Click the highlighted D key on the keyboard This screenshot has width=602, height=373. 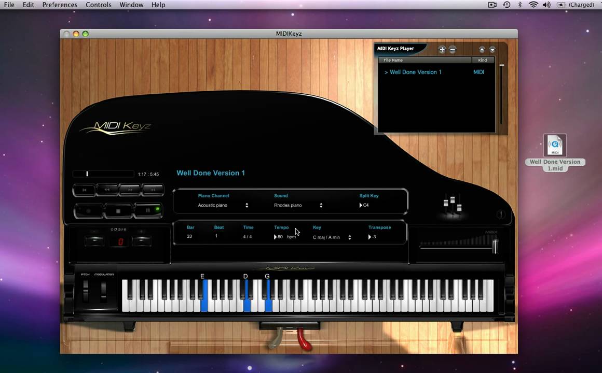247,303
